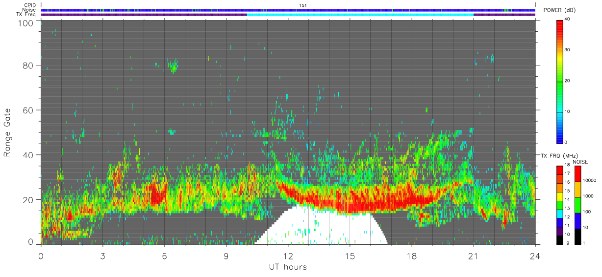Click the red top block in NOISE legend
The width and height of the screenshot is (602, 277).
tap(577, 173)
